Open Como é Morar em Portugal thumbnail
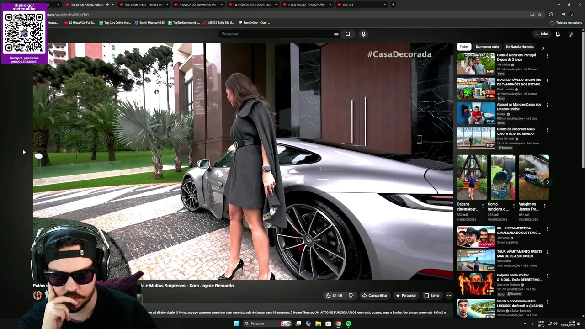Screen dimensions: 585x329 pyautogui.click(x=476, y=64)
